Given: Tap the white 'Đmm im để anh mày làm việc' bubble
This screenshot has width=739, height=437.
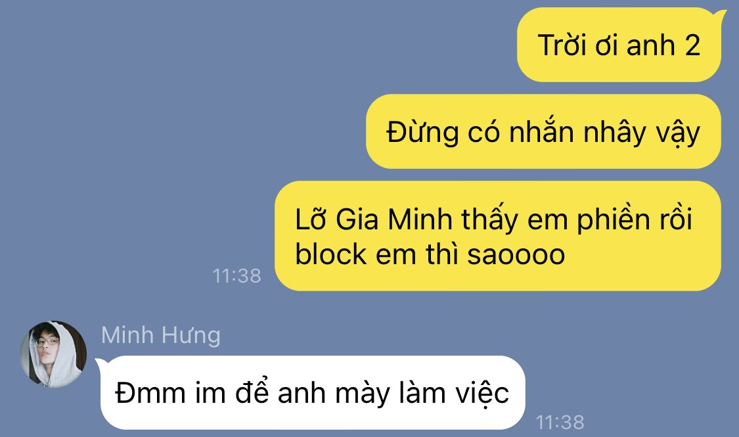Looking at the screenshot, I should point(313,393).
